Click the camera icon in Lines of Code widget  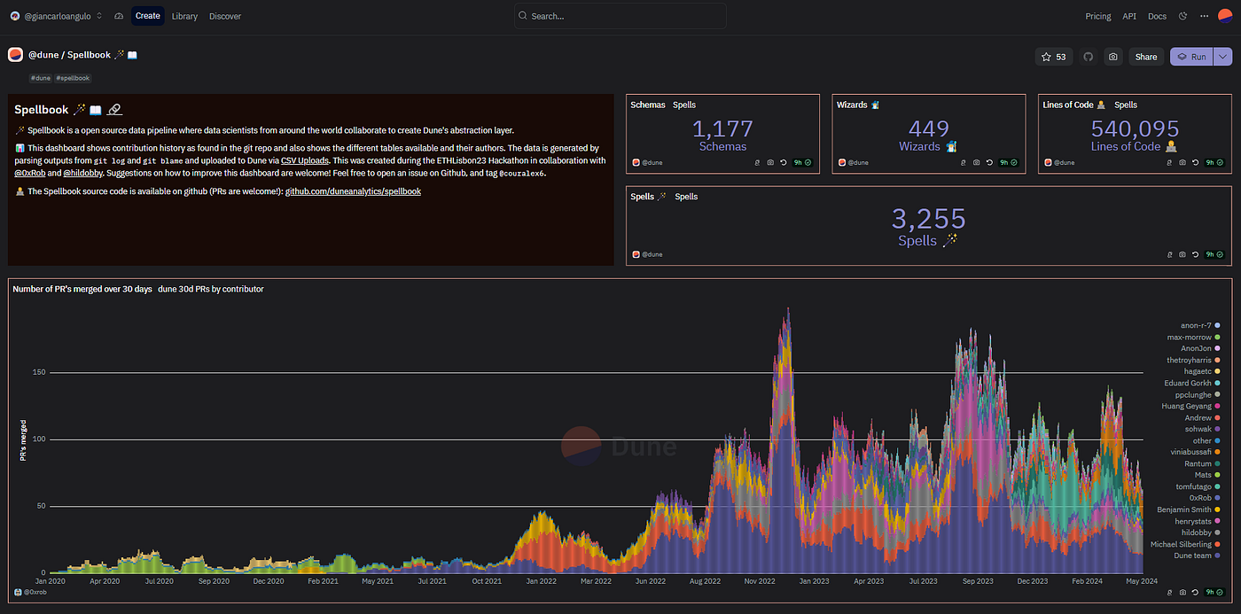1182,163
